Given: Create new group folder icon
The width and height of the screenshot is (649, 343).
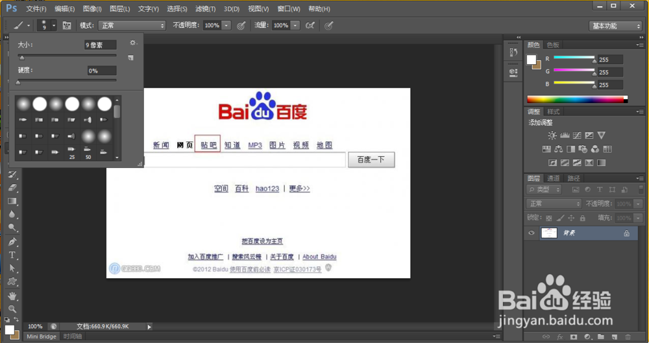Looking at the screenshot, I should click(600, 337).
